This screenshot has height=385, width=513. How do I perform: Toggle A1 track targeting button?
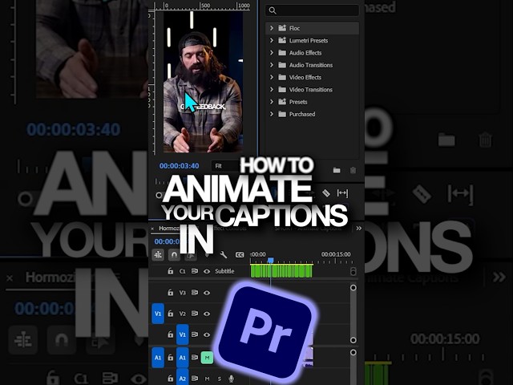183,358
